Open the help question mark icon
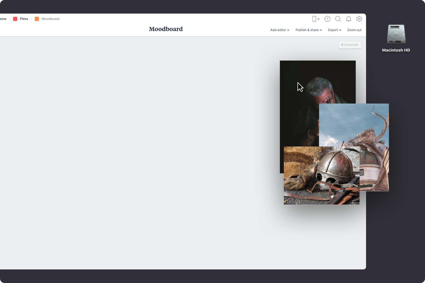This screenshot has height=283, width=425. (x=327, y=19)
